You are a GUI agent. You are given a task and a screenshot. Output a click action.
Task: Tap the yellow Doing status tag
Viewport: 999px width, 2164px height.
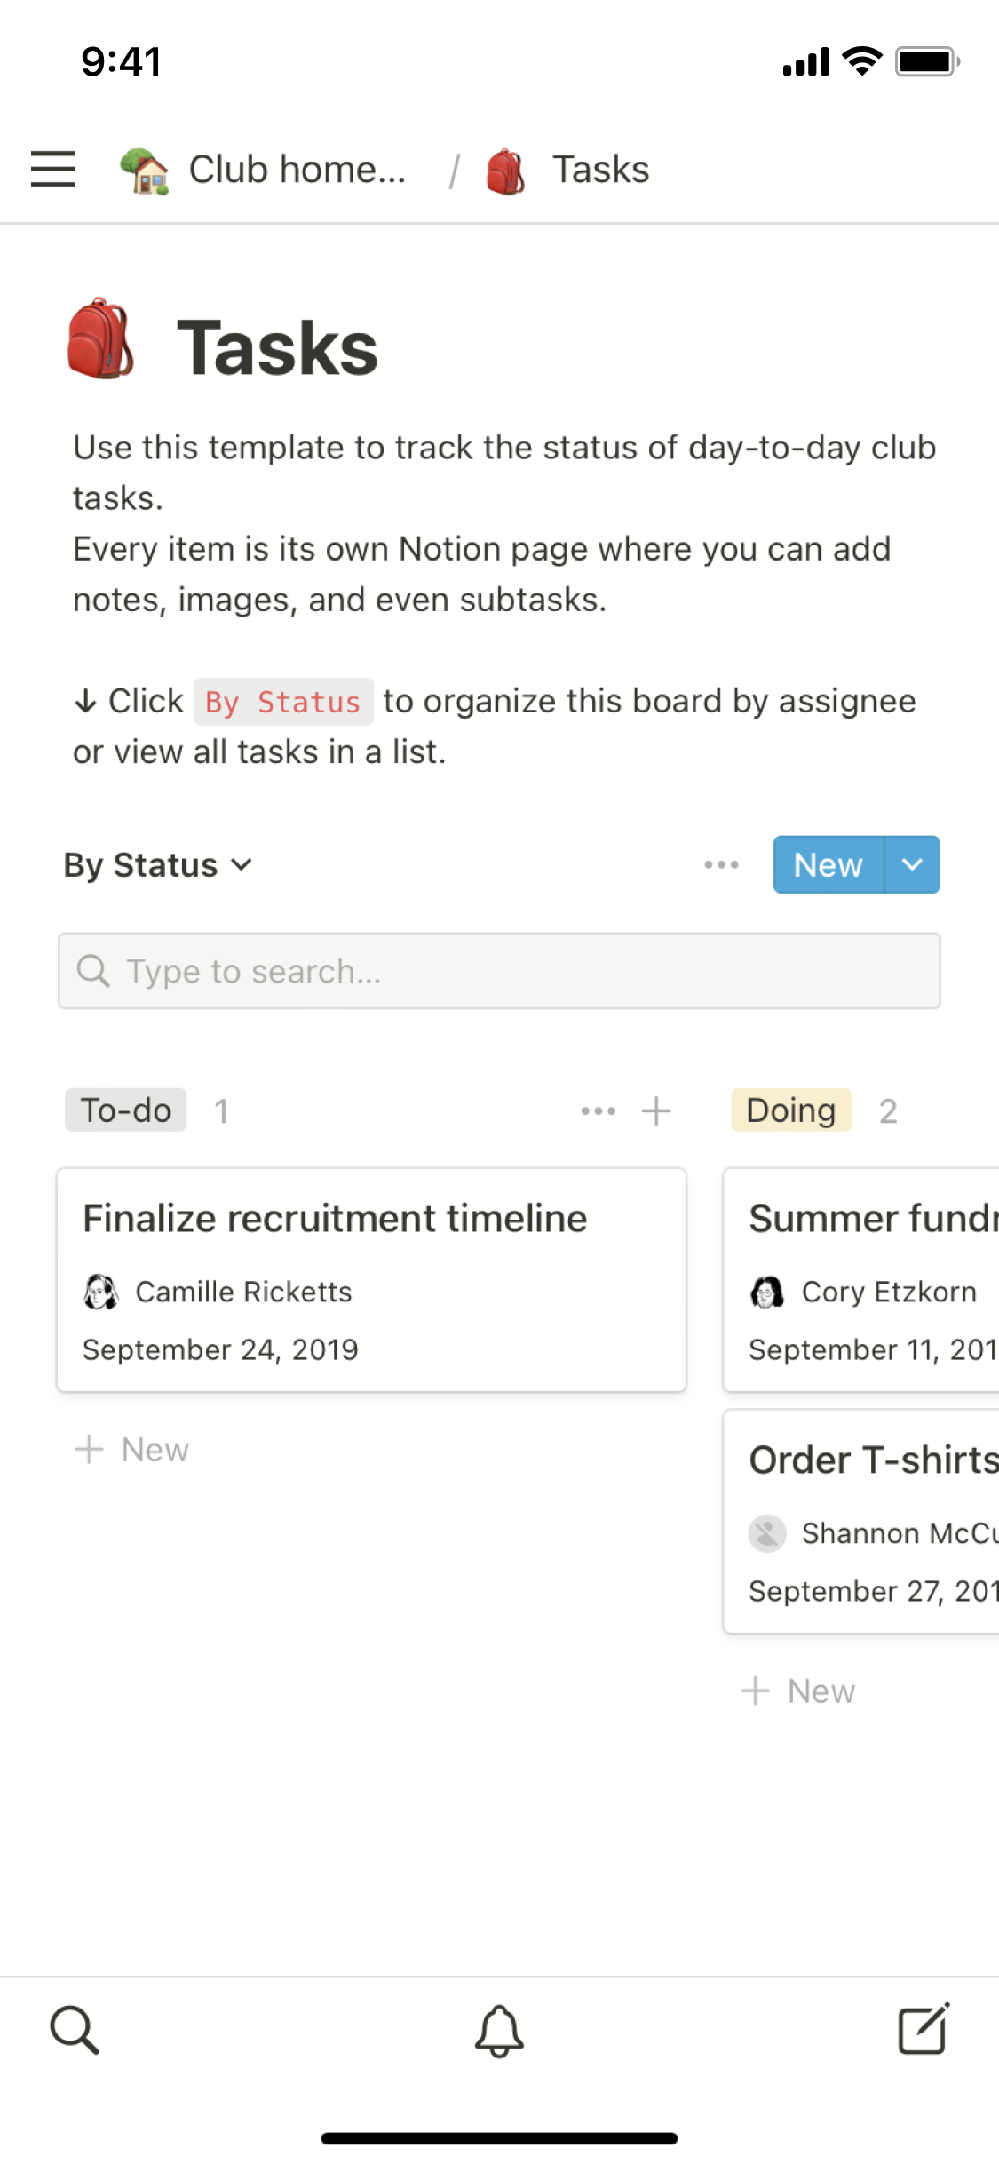pyautogui.click(x=790, y=1110)
